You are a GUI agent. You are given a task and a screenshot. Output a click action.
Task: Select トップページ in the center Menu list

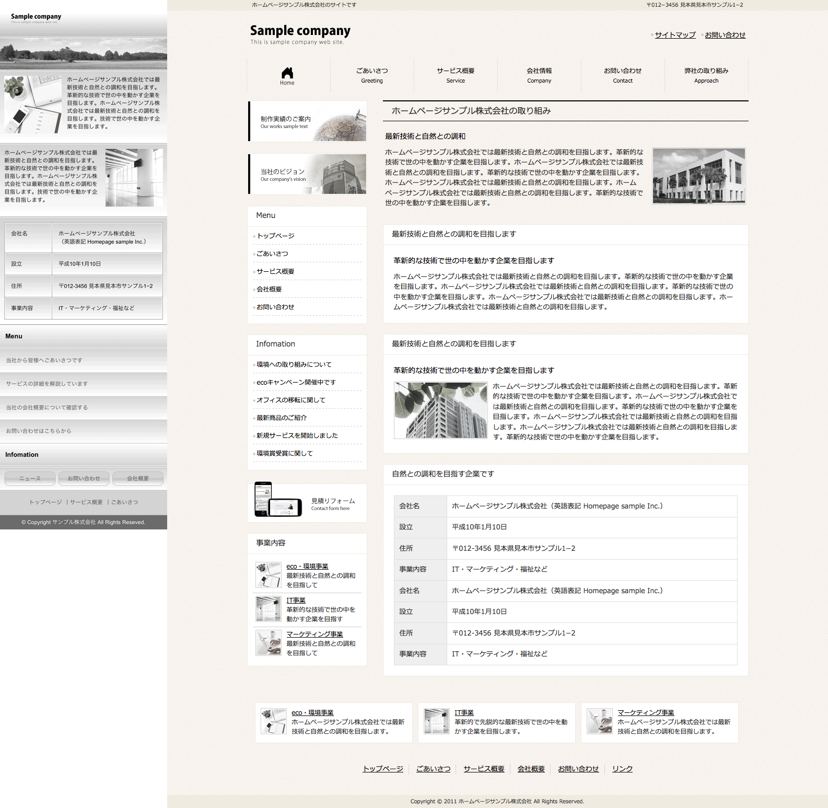[275, 236]
